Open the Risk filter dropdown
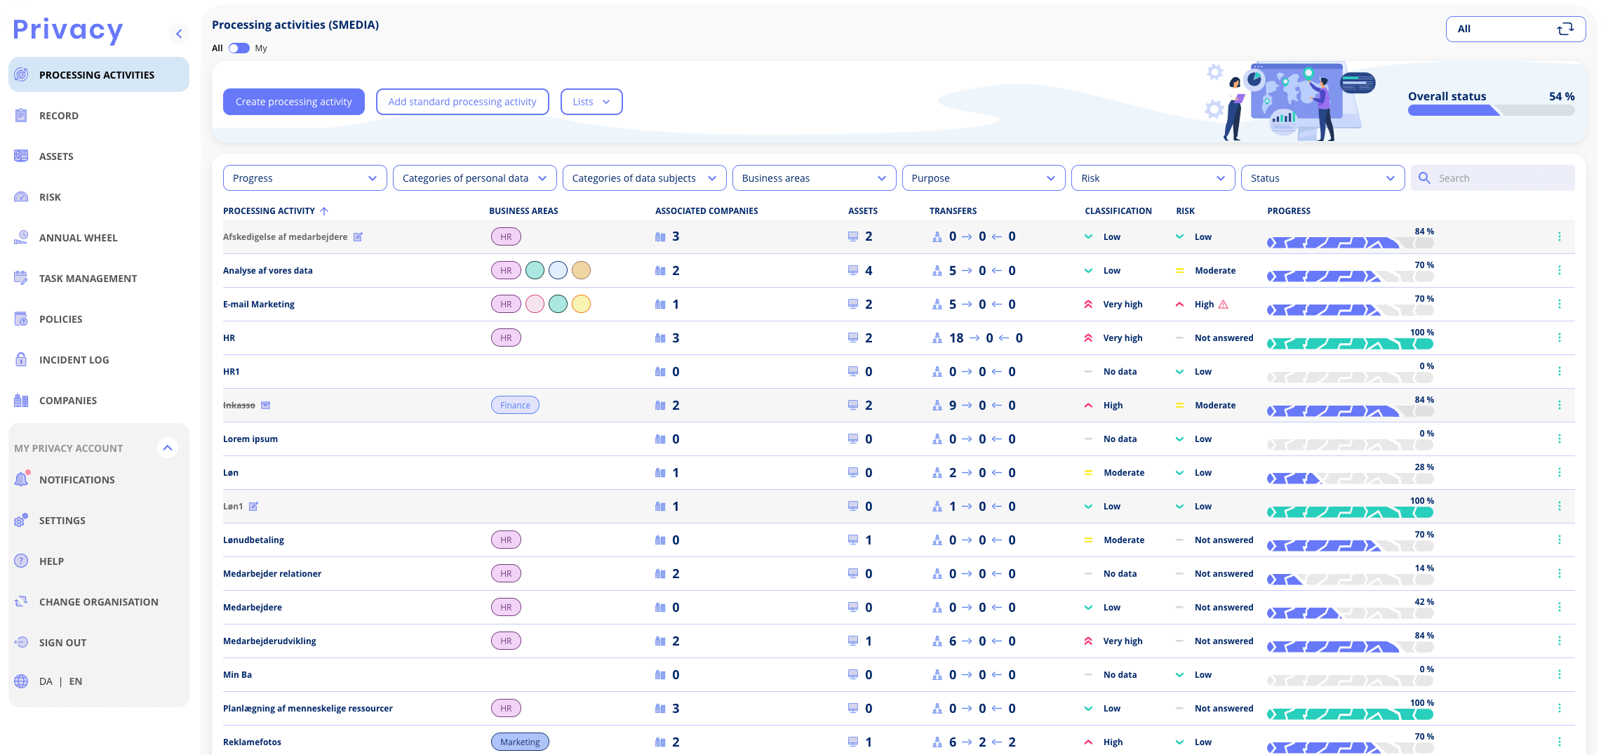 pyautogui.click(x=1153, y=178)
